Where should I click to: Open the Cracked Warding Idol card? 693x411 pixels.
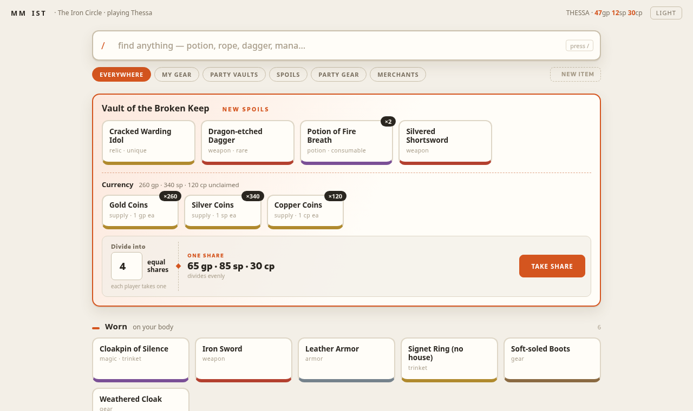[x=148, y=142]
